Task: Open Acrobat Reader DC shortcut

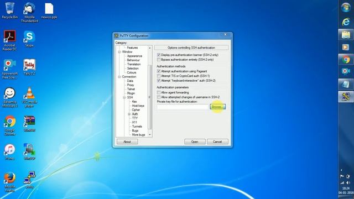Action: 10,40
